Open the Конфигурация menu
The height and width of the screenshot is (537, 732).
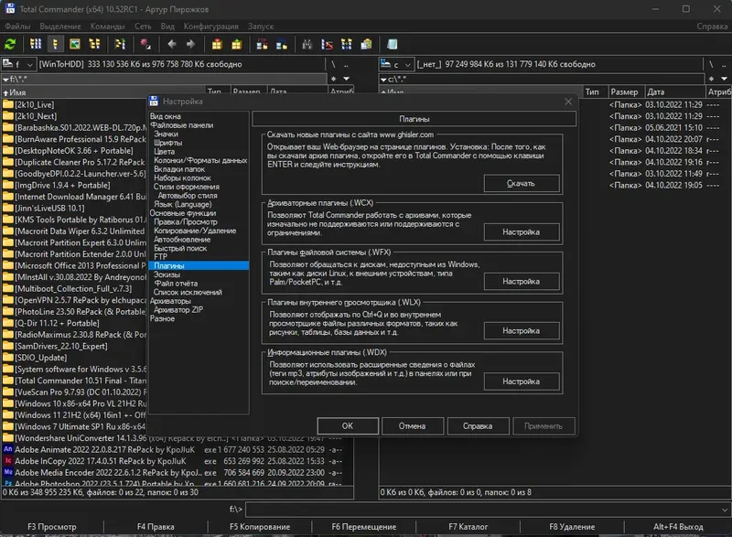210,27
